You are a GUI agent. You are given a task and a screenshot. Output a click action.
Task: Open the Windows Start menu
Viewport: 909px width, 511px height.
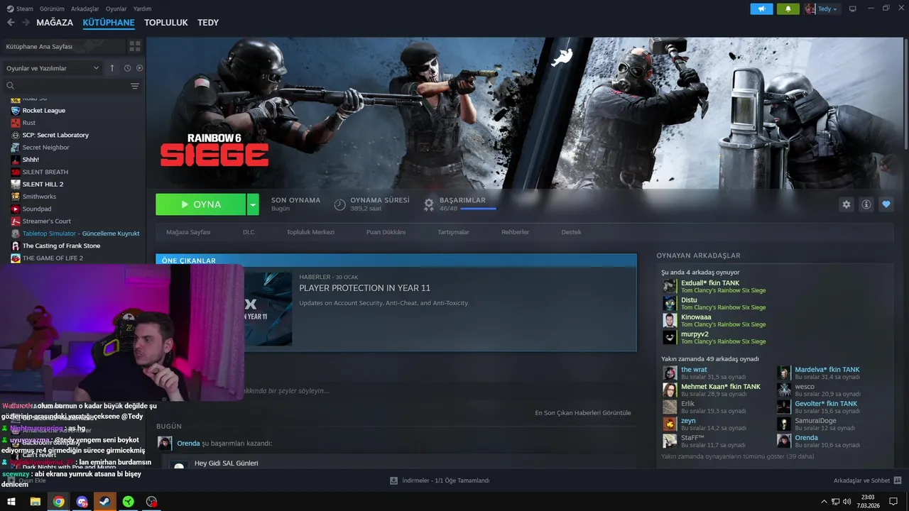coord(11,502)
